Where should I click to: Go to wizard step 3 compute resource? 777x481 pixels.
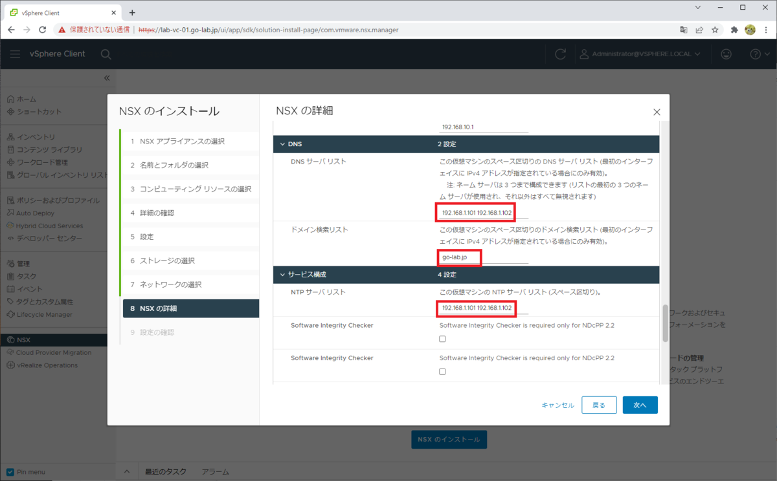(190, 189)
